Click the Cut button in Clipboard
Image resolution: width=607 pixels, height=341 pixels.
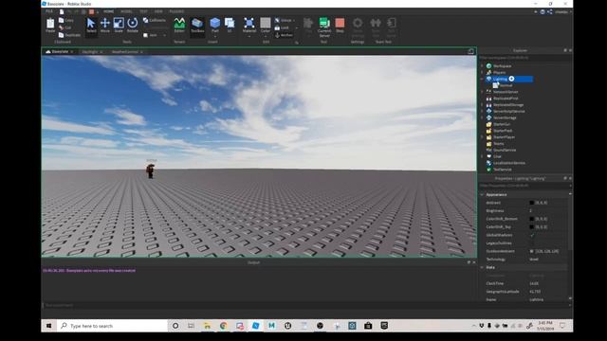65,27
